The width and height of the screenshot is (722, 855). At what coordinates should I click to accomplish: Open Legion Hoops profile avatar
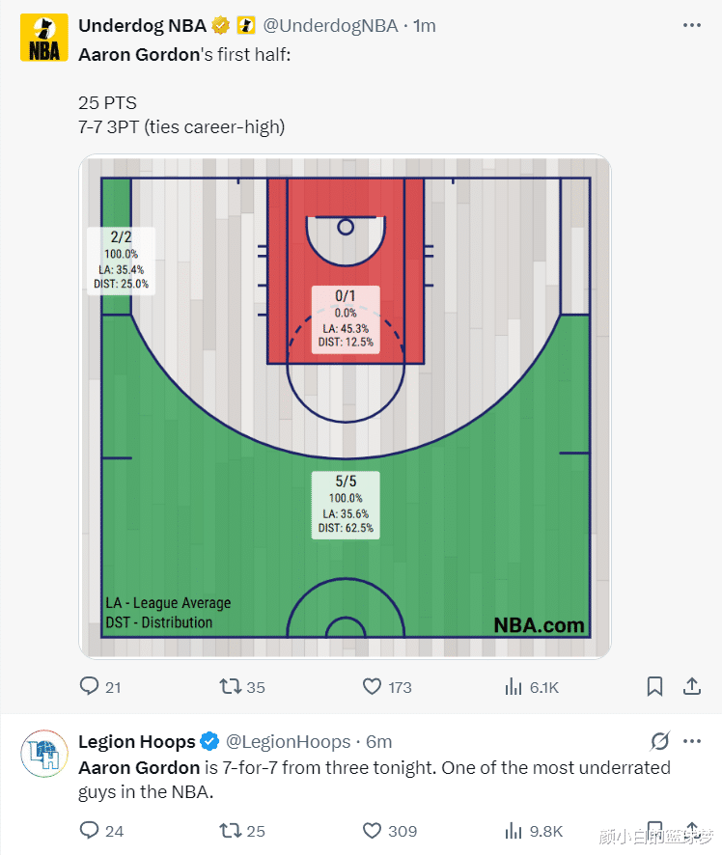click(x=43, y=754)
